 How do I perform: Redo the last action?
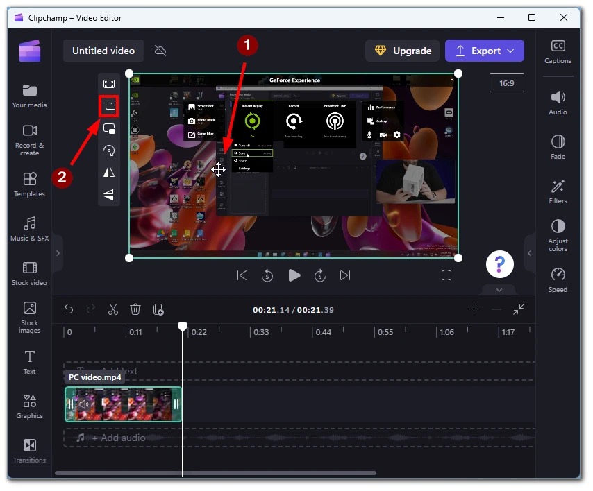pyautogui.click(x=91, y=309)
